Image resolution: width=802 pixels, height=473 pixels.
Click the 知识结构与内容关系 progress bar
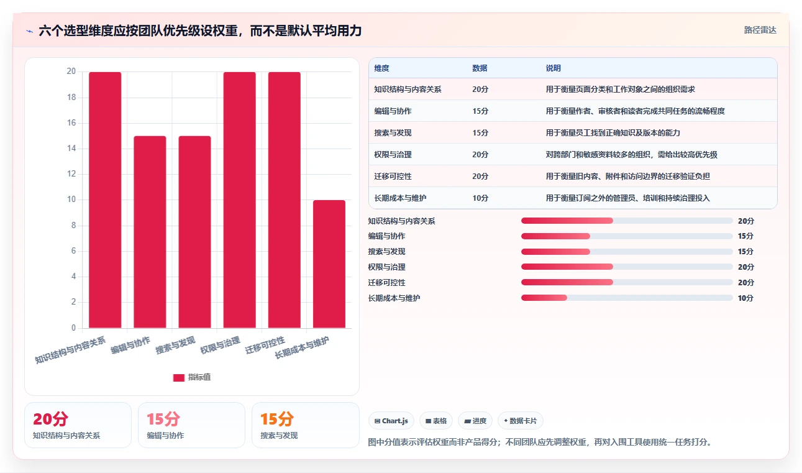[x=627, y=221]
